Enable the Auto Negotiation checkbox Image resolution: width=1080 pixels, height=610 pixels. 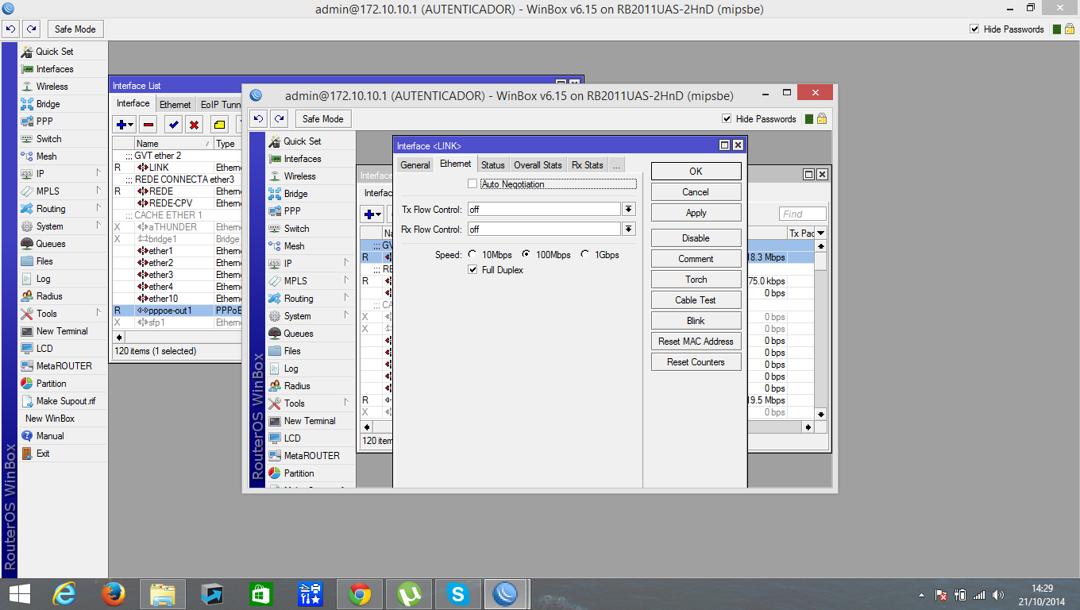tap(472, 184)
